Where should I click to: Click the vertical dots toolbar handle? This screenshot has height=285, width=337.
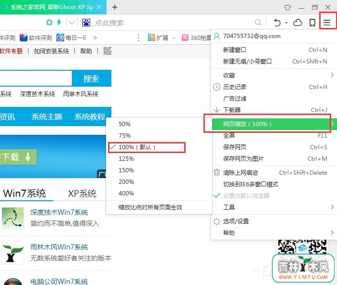(139, 38)
